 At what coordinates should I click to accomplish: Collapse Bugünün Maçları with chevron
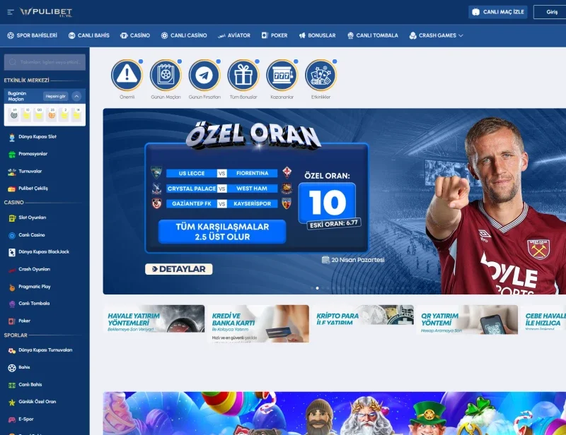click(76, 96)
